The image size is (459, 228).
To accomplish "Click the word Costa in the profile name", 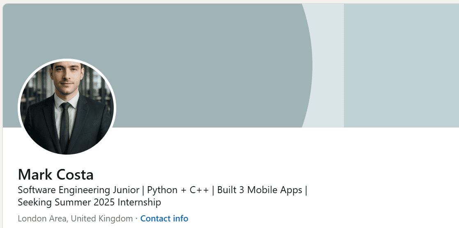I will click(75, 175).
